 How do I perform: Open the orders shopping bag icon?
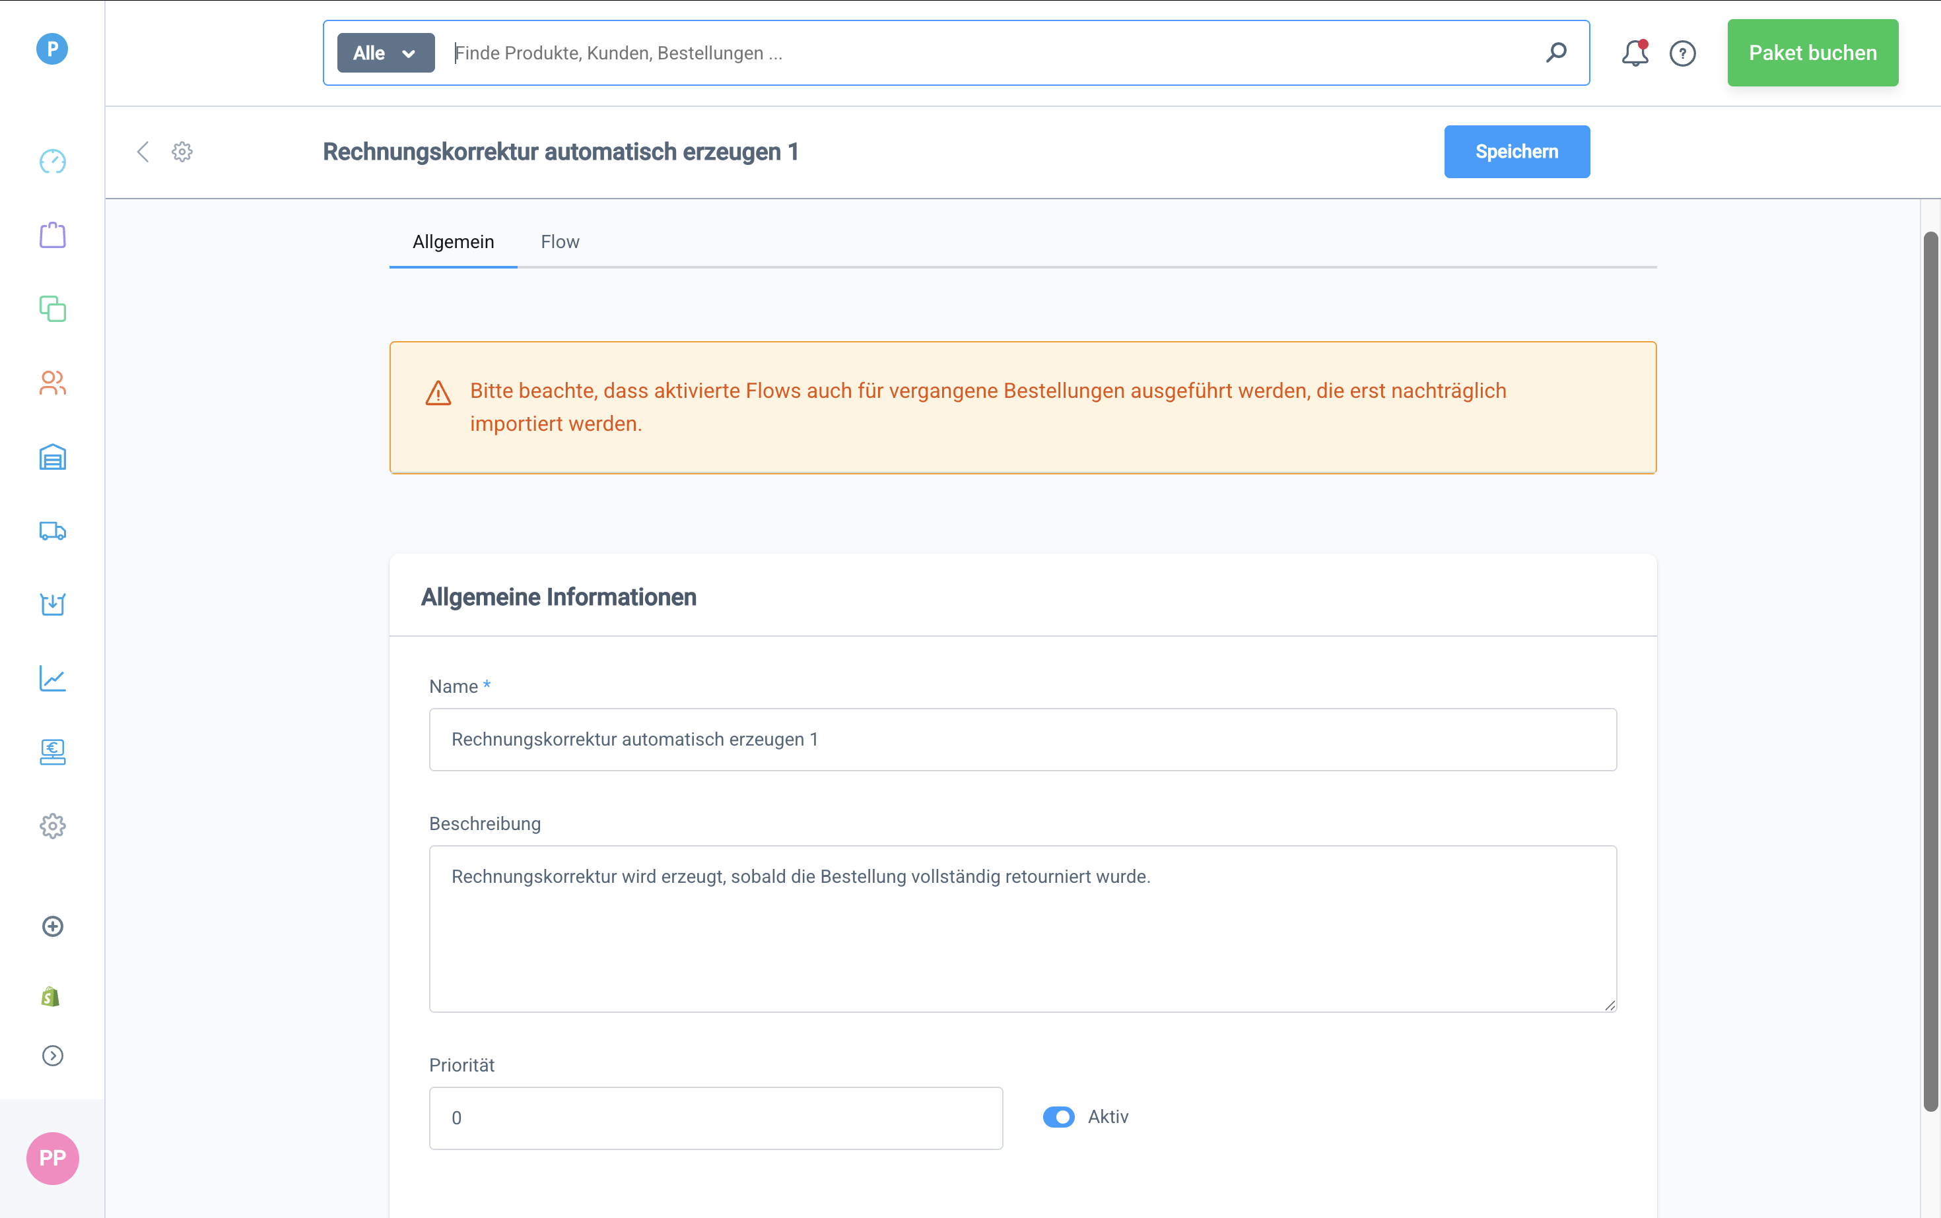tap(52, 236)
